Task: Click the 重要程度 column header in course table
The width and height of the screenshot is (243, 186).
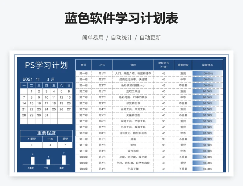Action: pyautogui.click(x=183, y=65)
